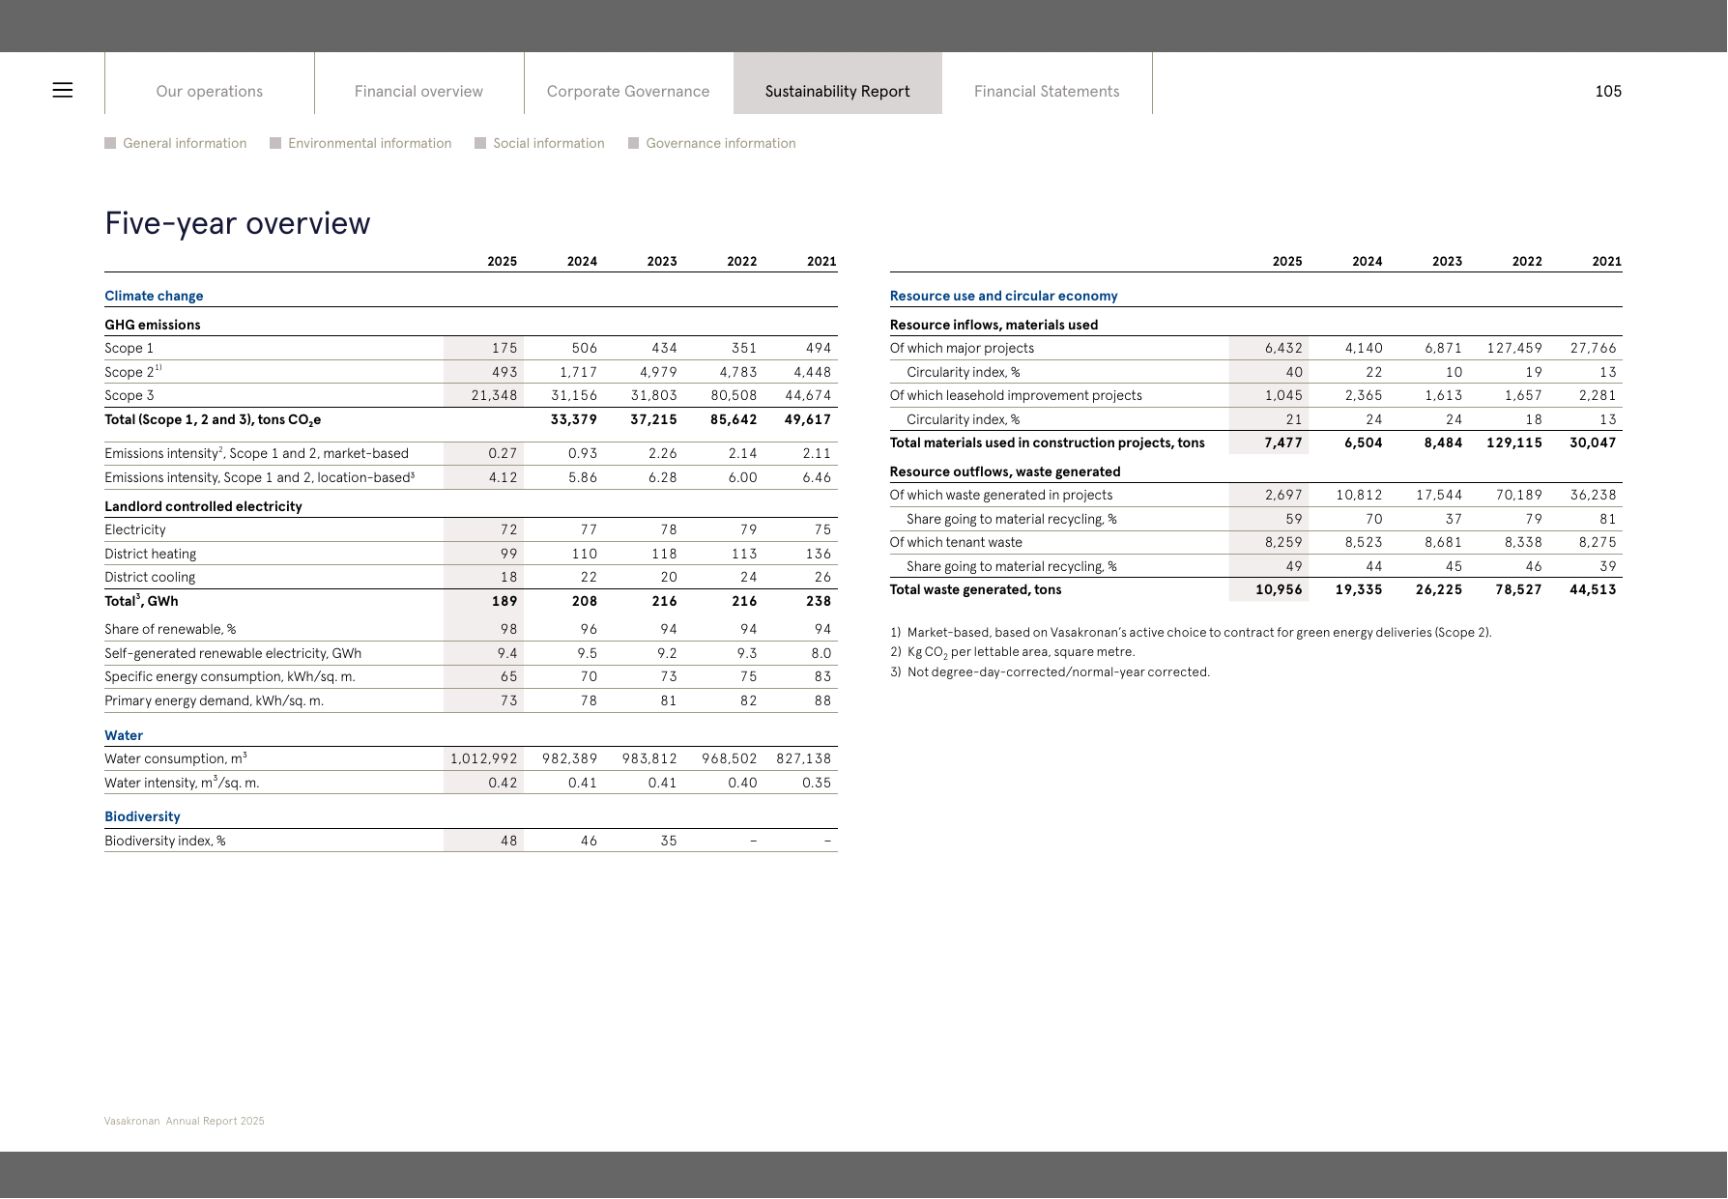Click the Five-year overview heading
Viewport: 1728px width, 1199px height.
coord(238,223)
